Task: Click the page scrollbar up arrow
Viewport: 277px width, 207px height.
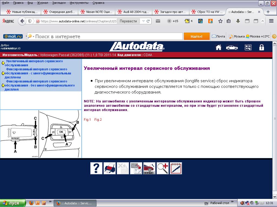Action: [275, 43]
